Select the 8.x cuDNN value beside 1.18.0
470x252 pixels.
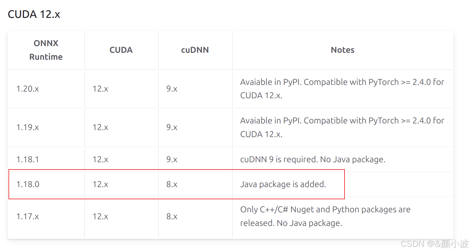(172, 184)
